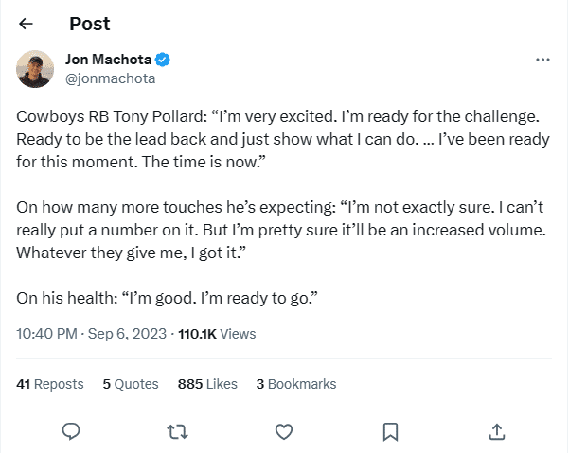This screenshot has width=569, height=453.
Task: Open the 5 Quotes list
Action: click(x=130, y=384)
